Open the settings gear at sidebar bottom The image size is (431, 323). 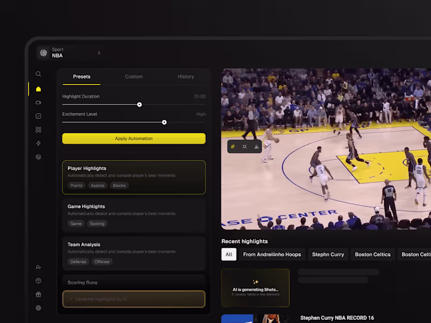(38, 308)
